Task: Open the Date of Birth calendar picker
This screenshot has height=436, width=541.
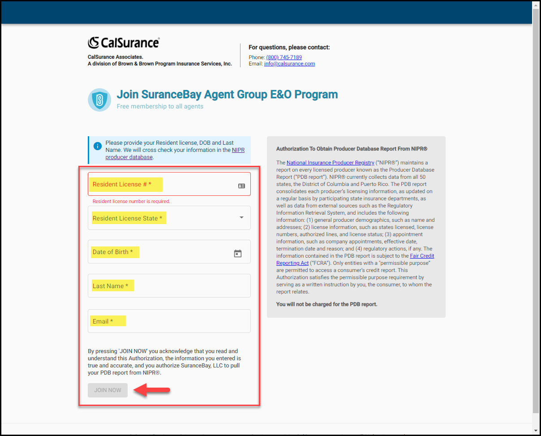Action: 238,254
